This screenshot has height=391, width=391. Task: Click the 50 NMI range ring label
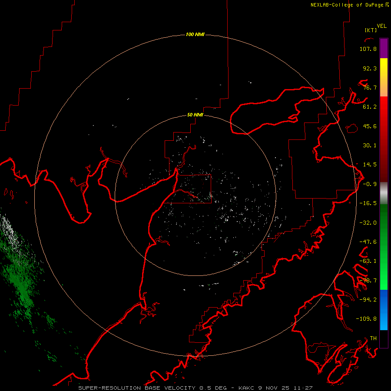click(195, 115)
